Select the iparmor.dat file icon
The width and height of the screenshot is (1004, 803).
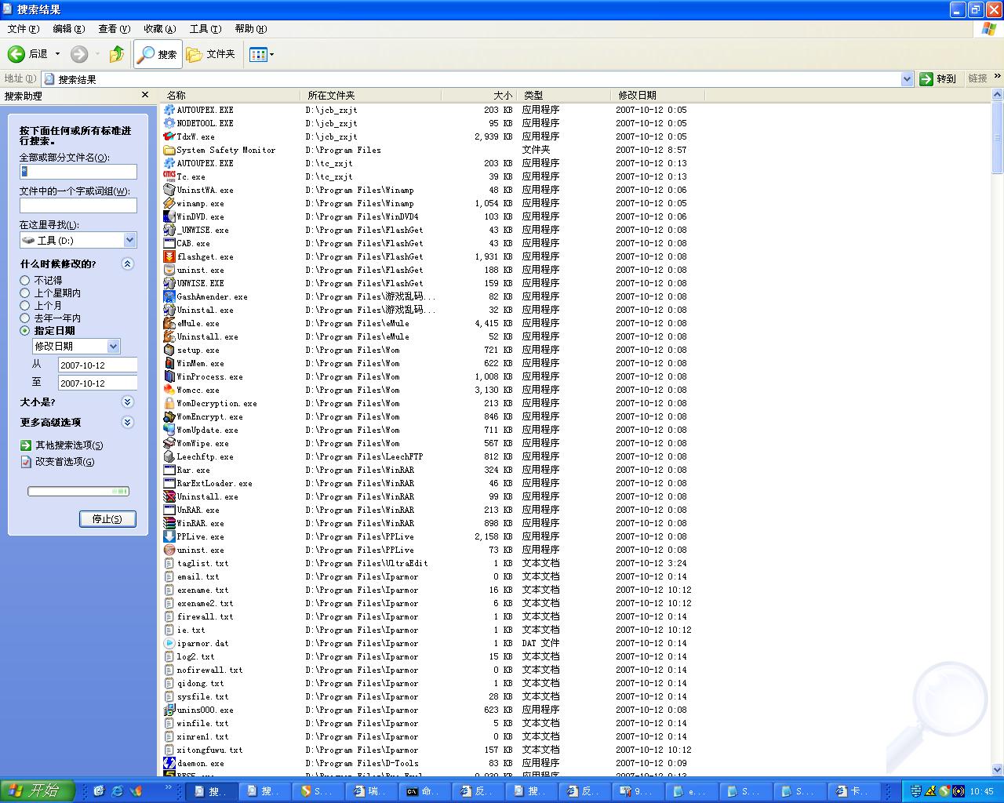[x=169, y=643]
